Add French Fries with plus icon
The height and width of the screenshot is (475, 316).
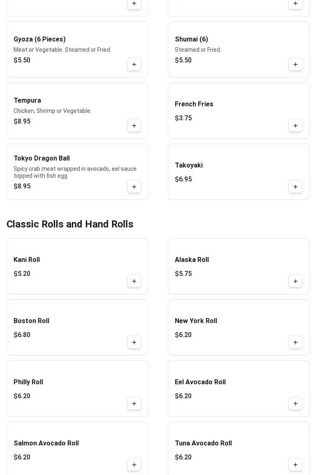click(295, 126)
